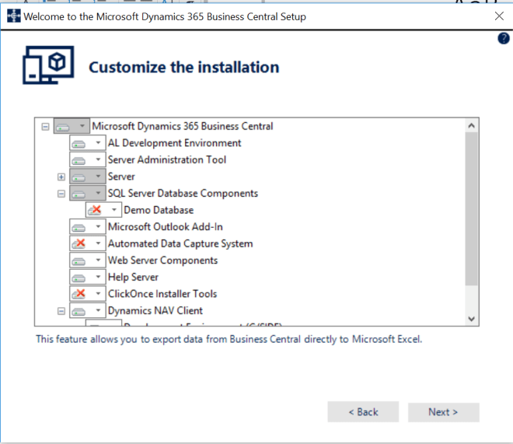Go back with the Back button
The width and height of the screenshot is (513, 444).
pos(363,412)
